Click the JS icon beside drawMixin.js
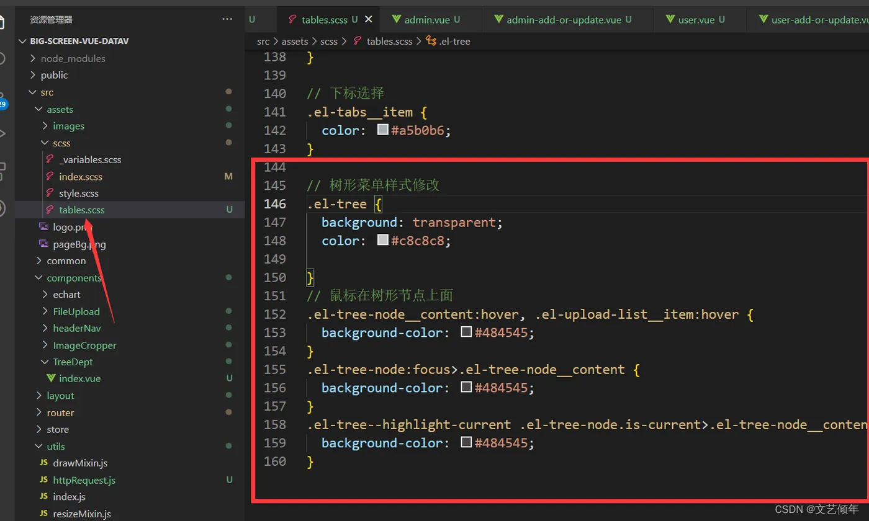The height and width of the screenshot is (521, 869). point(44,463)
